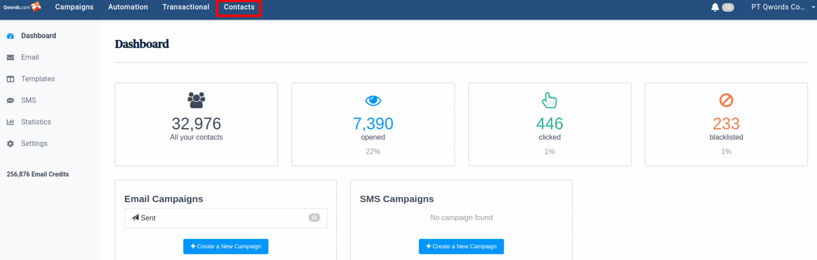Click the blacklisted ban icon

(726, 100)
